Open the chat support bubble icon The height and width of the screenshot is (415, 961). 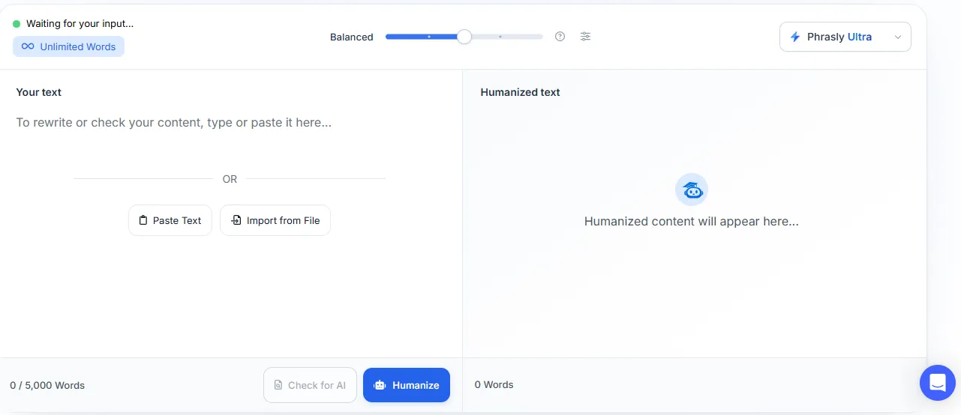(x=938, y=383)
